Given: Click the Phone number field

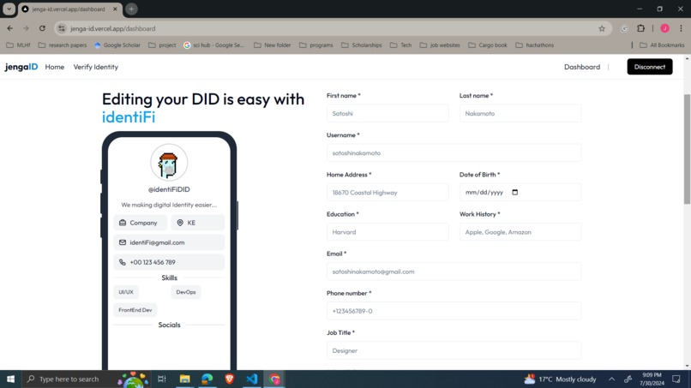Looking at the screenshot, I should tap(454, 311).
